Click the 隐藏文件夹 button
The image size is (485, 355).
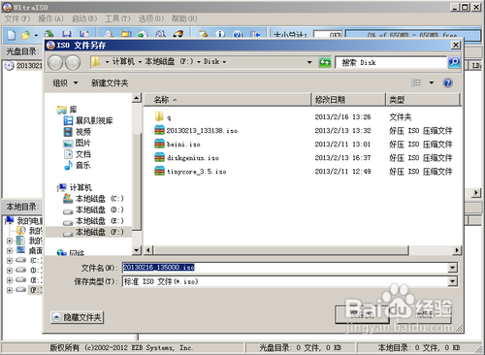78,317
